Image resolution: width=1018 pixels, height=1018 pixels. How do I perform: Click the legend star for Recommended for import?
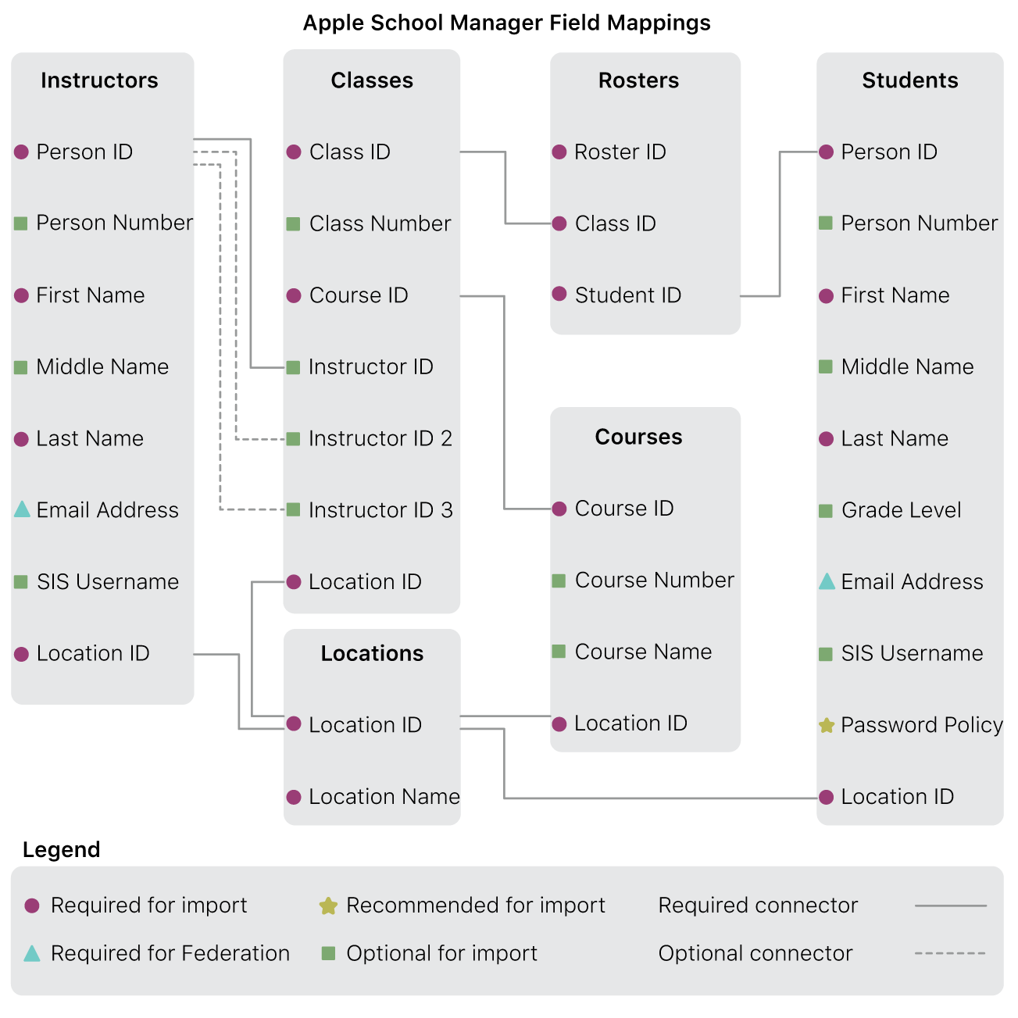(328, 905)
